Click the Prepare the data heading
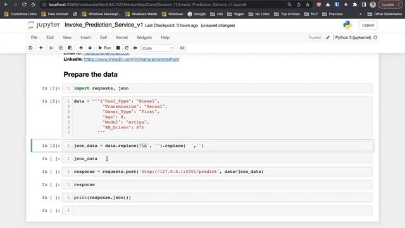The image size is (405, 228). (x=90, y=75)
